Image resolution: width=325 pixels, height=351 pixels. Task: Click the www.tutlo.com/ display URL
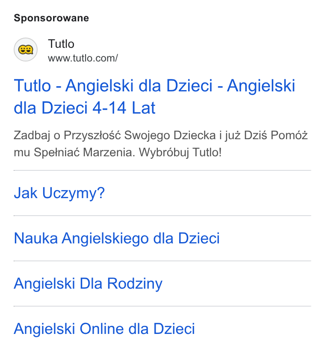pos(83,58)
